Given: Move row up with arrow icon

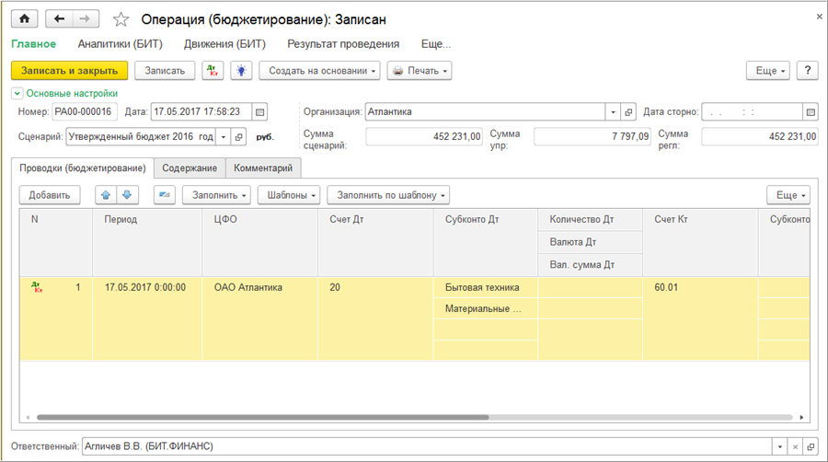Looking at the screenshot, I should pos(106,195).
